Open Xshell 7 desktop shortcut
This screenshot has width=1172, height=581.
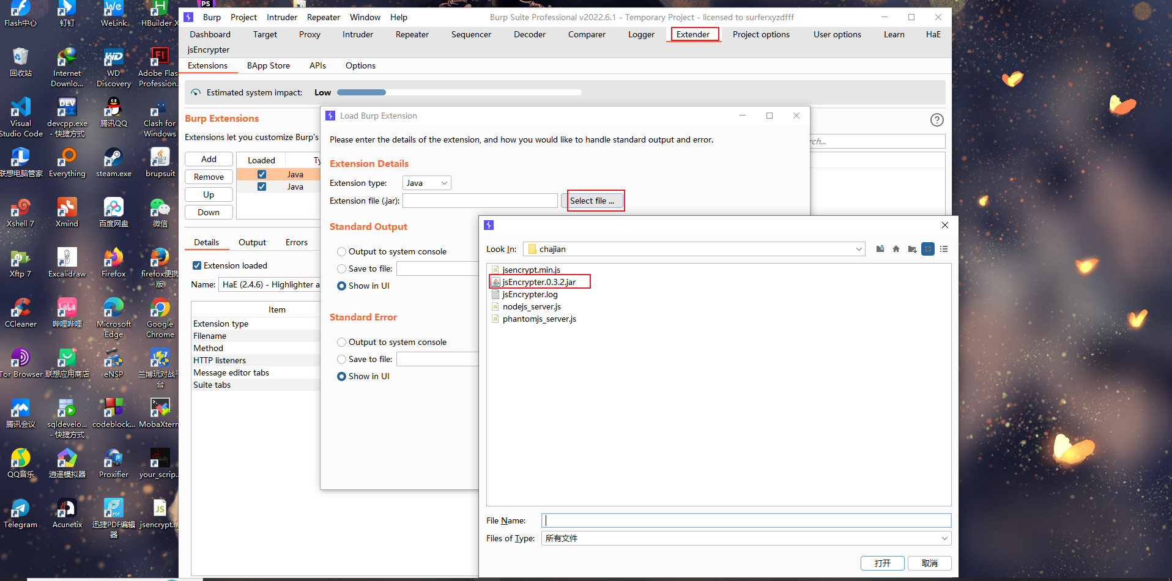21,213
